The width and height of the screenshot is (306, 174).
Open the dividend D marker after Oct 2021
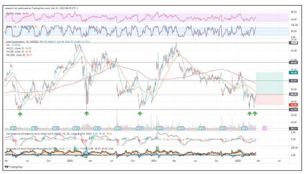[x=225, y=128]
